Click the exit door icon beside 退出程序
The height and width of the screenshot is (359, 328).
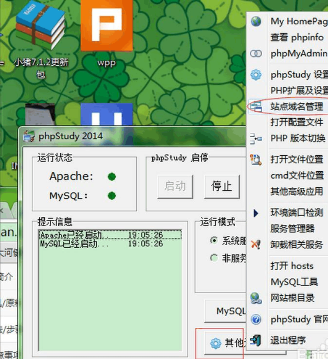256,341
